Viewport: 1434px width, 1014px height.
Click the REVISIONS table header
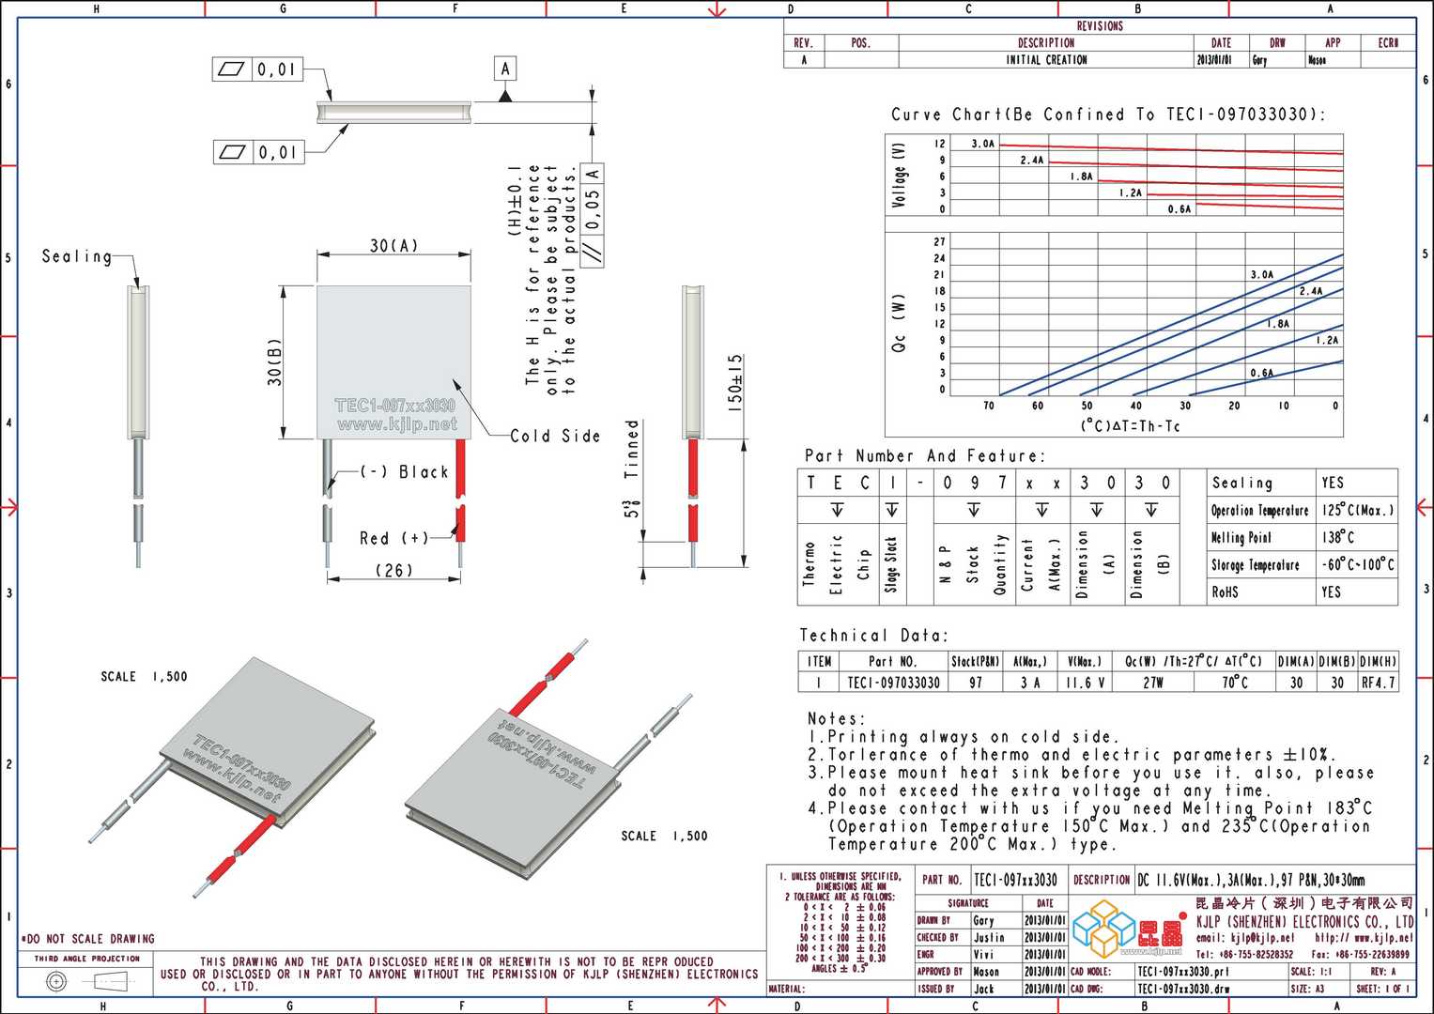click(x=1100, y=26)
